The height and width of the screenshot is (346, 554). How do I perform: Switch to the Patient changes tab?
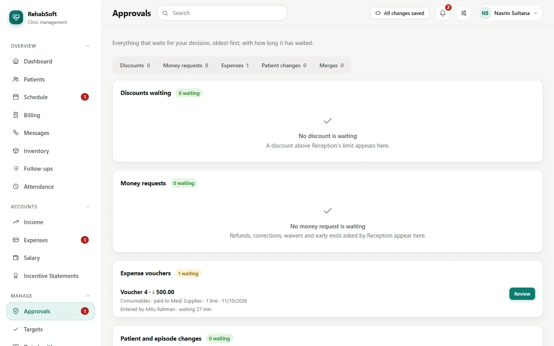click(284, 65)
